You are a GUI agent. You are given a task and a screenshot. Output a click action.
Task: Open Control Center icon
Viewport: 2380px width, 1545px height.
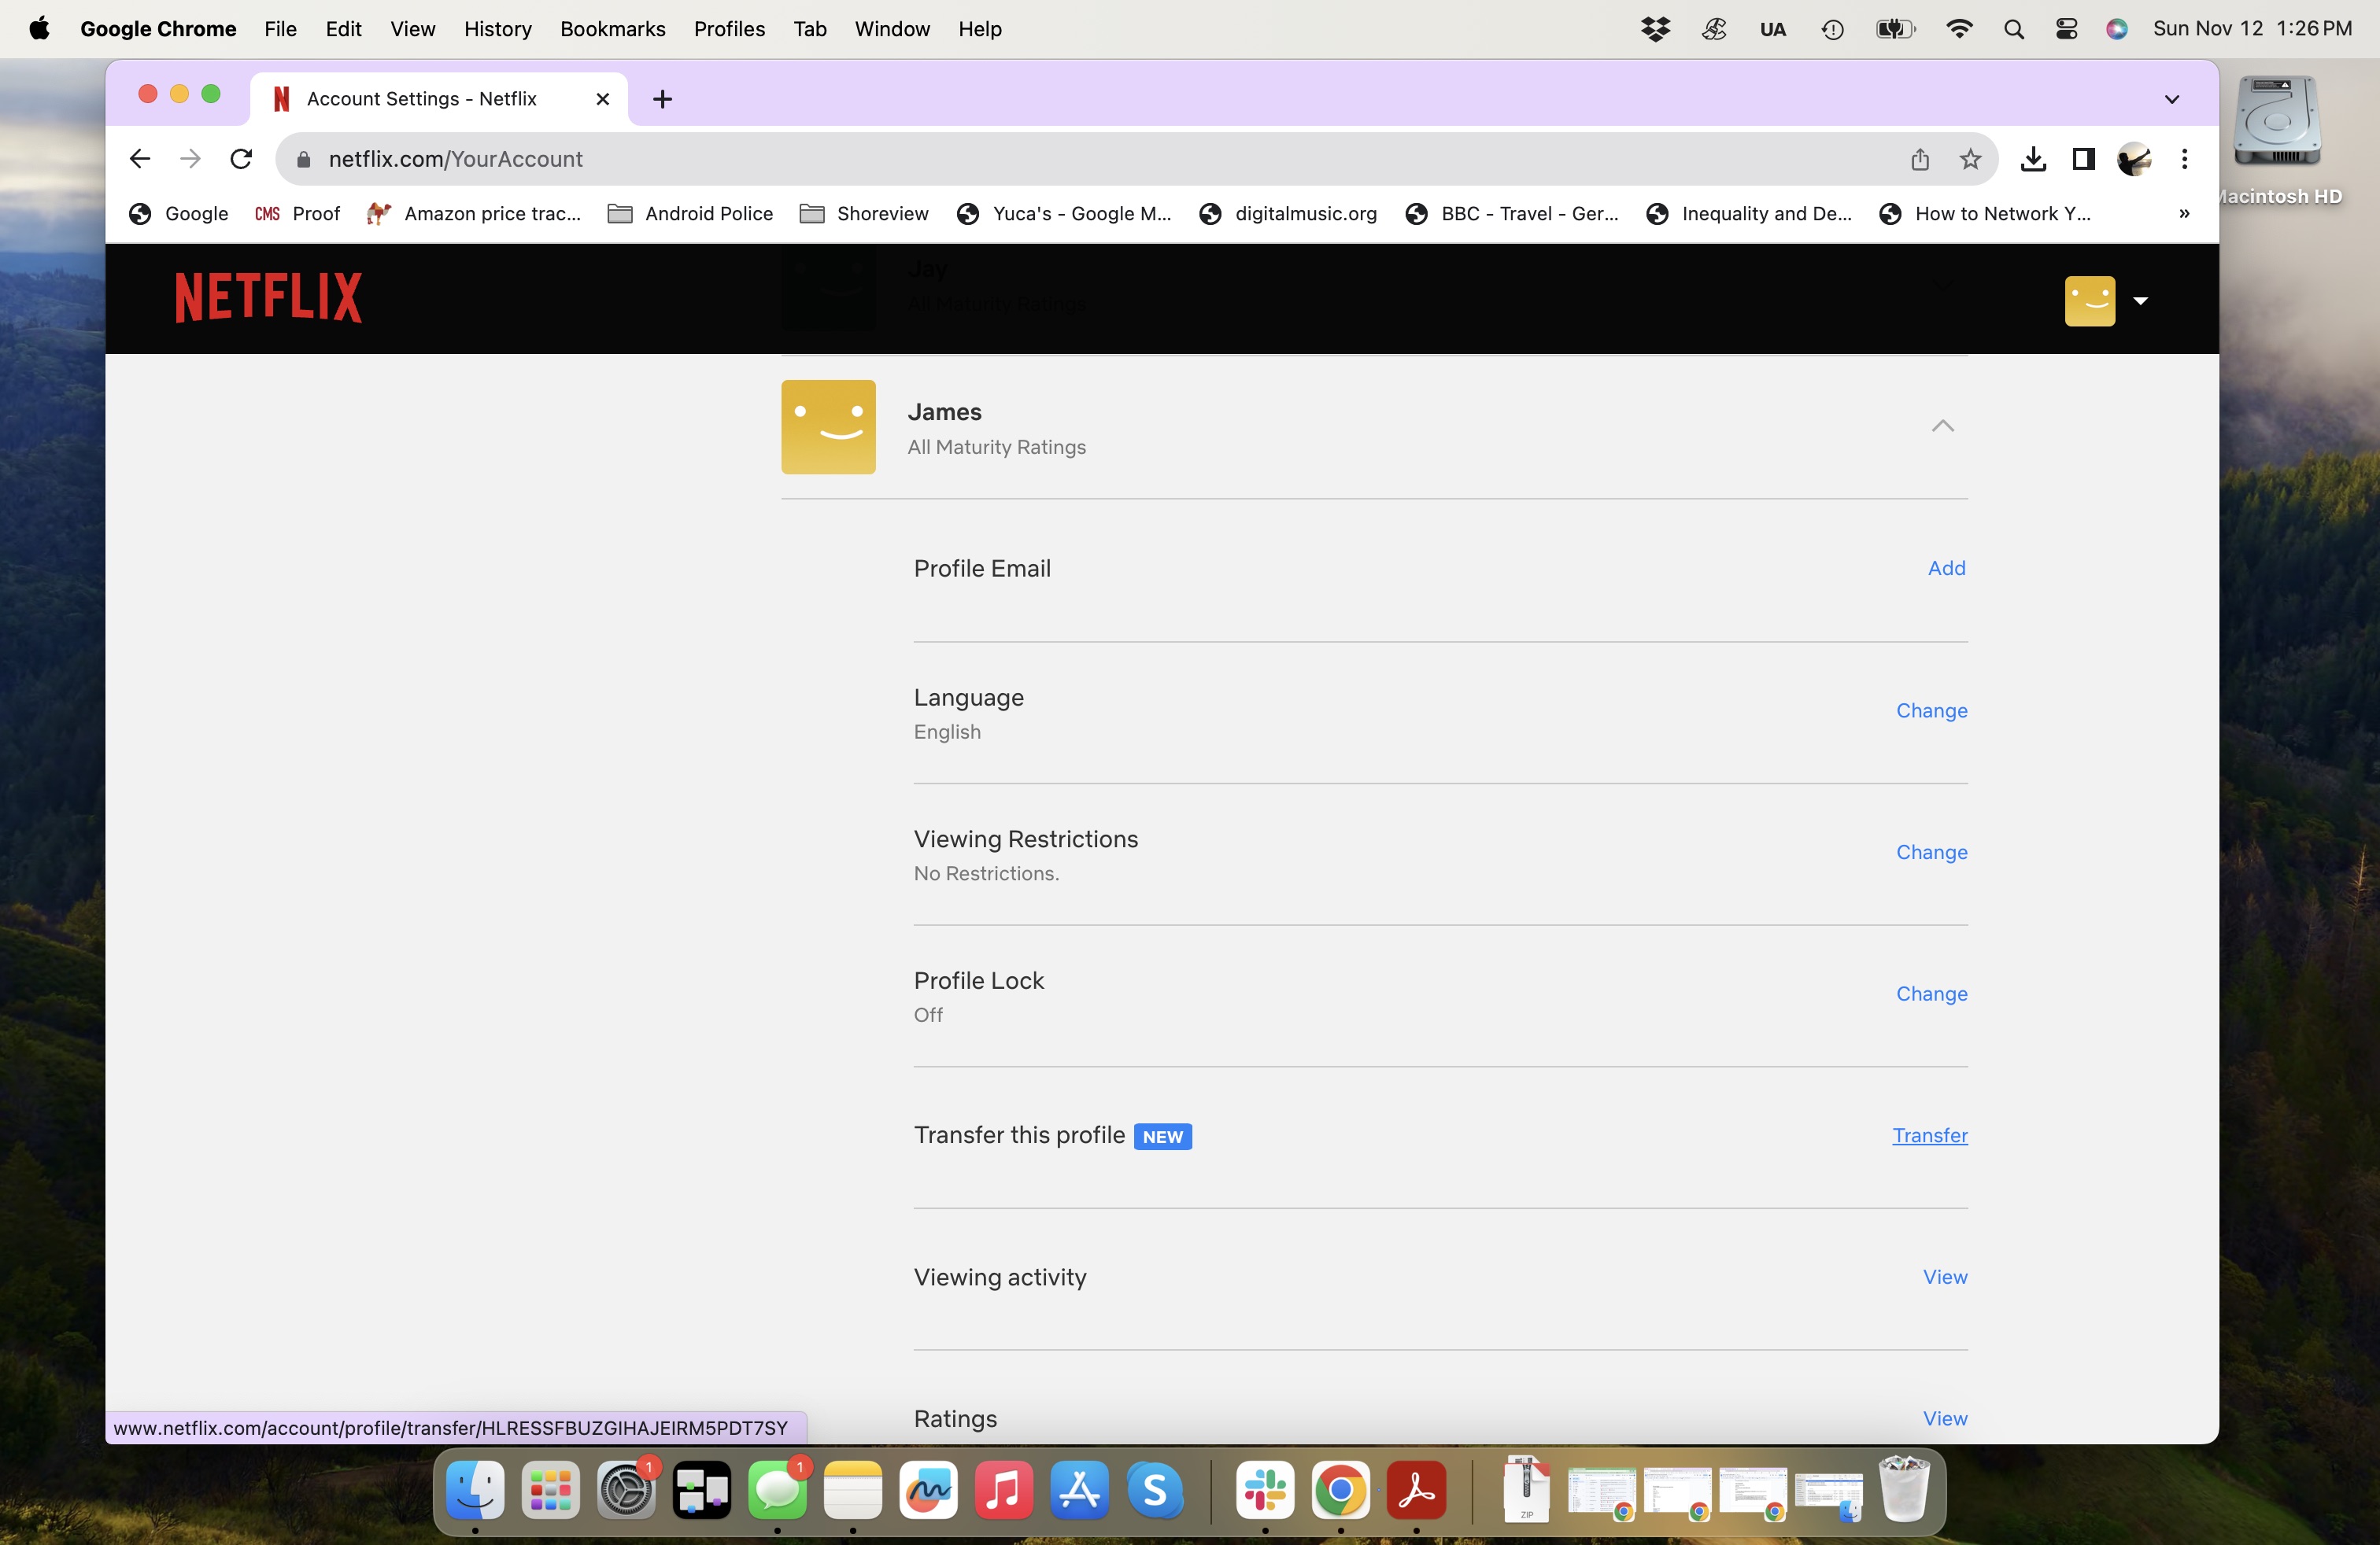point(2065,29)
